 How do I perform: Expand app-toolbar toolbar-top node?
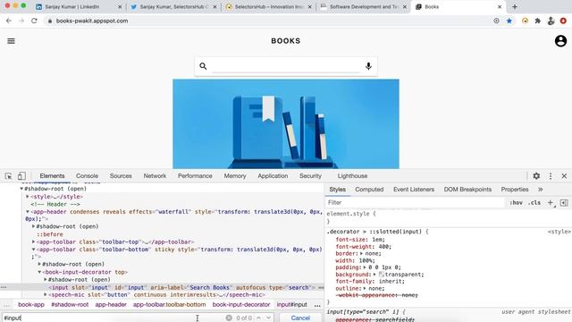point(34,241)
